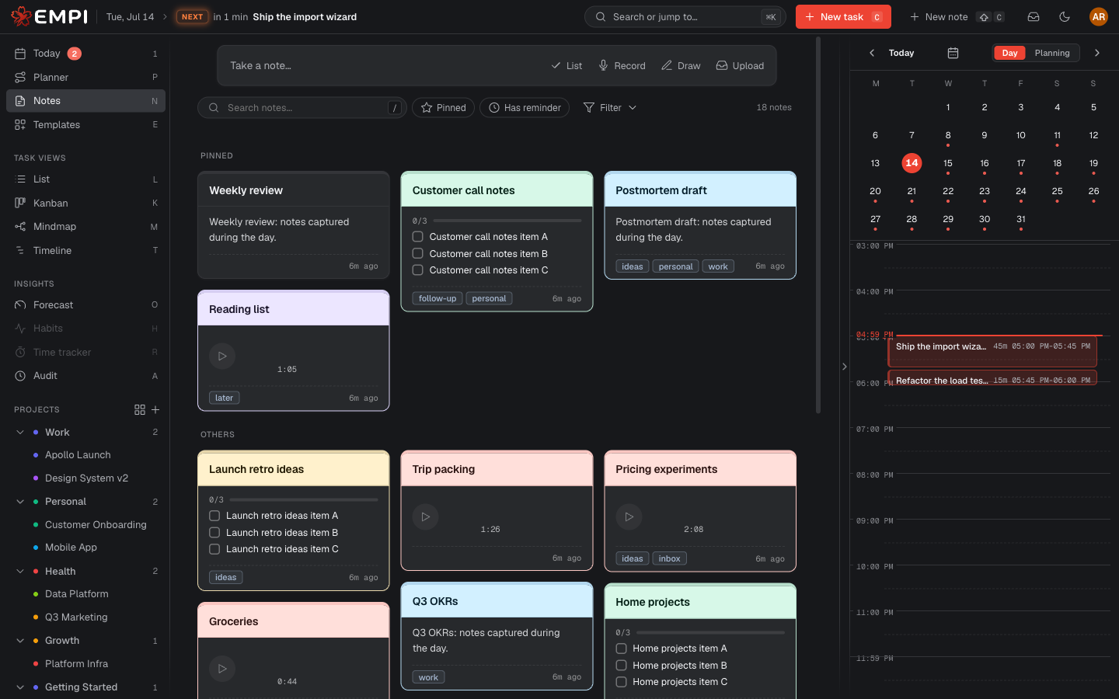Open Ship the import wizard event
This screenshot has width=1119, height=699.
[992, 351]
